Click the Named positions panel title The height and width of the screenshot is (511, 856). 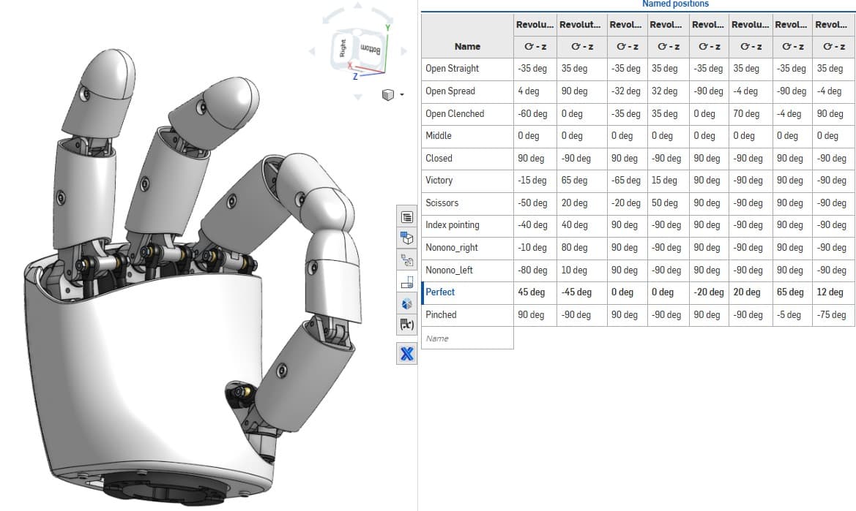[675, 4]
